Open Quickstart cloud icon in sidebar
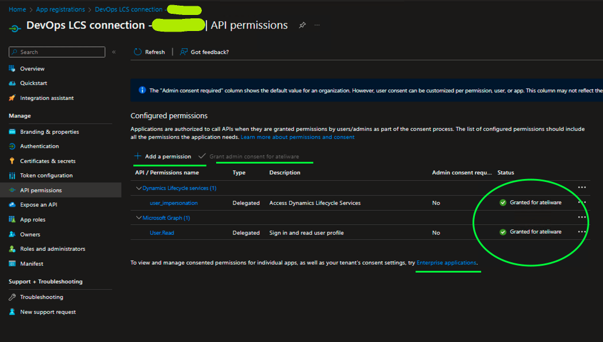This screenshot has width=603, height=342. point(12,83)
